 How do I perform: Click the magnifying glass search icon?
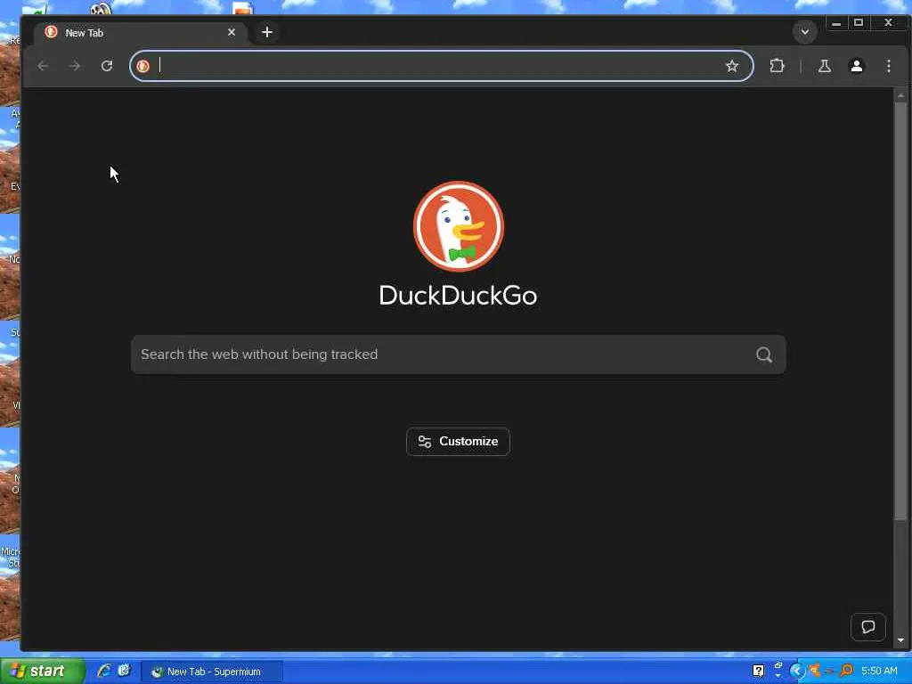(x=763, y=354)
